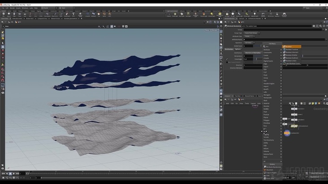
Task: Toggle the checkbox beside Cone Angle
Action: coord(227,59)
